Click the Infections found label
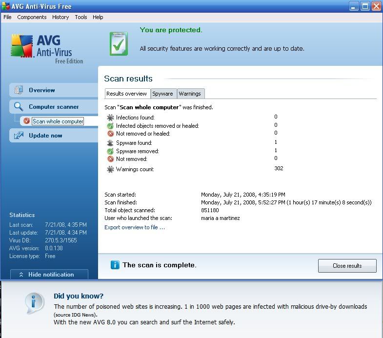383x338 pixels. coord(135,118)
